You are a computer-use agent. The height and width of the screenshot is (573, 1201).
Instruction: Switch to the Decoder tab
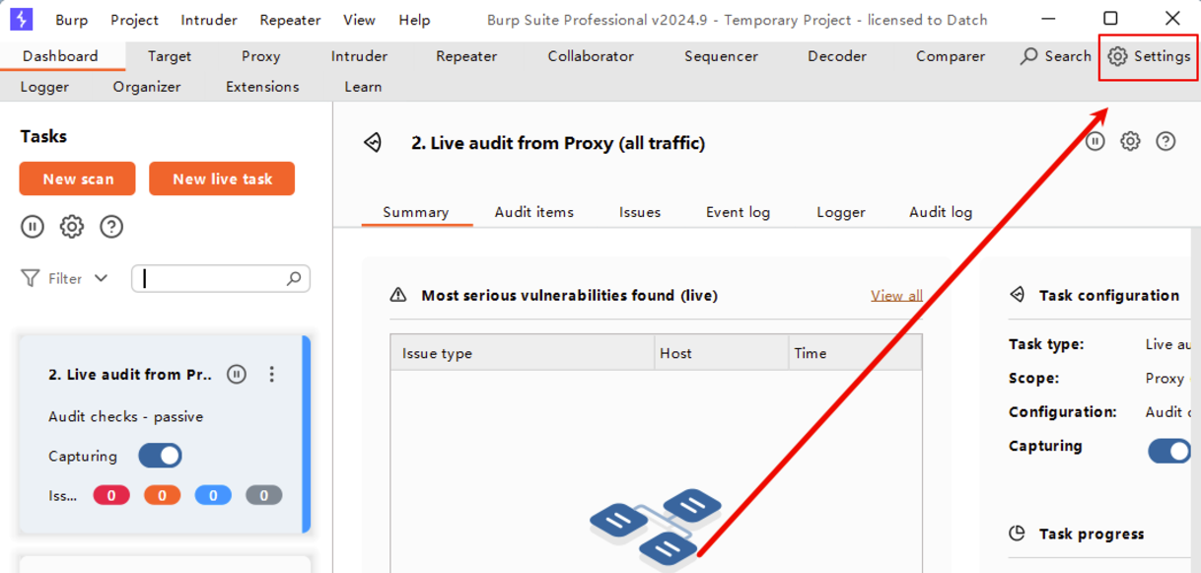pos(837,56)
